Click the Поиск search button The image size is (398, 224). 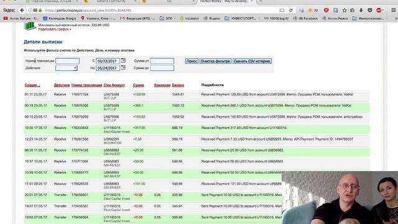(192, 61)
